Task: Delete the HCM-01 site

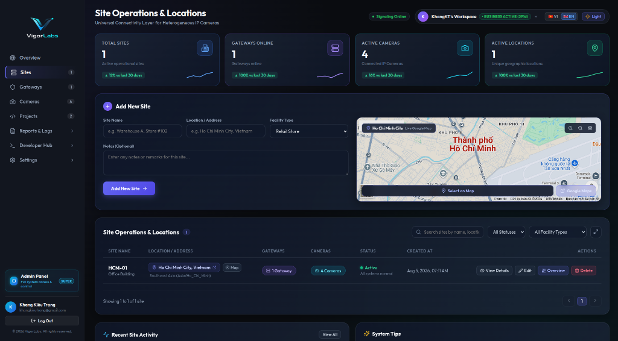Action: tap(584, 271)
